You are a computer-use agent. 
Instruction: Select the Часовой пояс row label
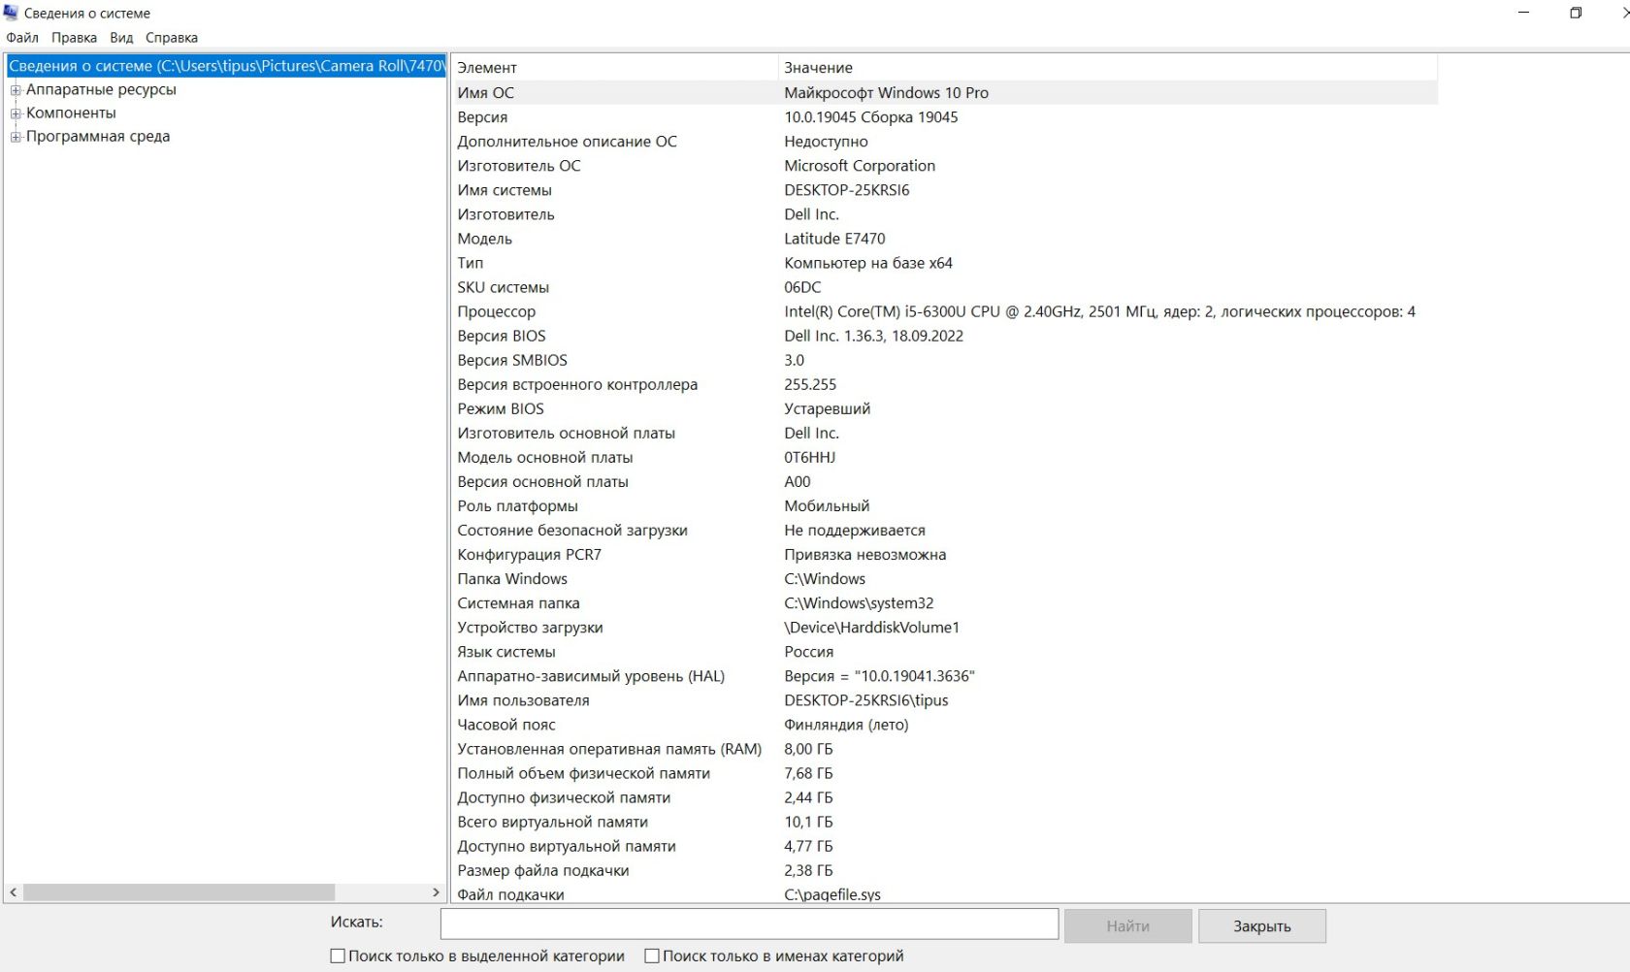[x=505, y=725]
